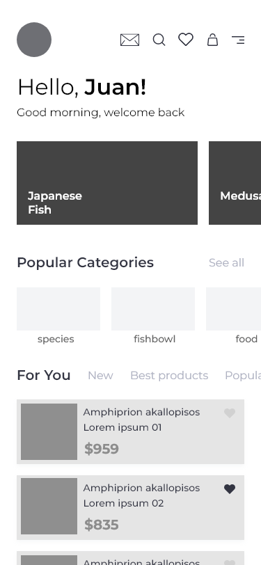The height and width of the screenshot is (565, 261).
Task: Switch to the Best products tab
Action: (169, 376)
